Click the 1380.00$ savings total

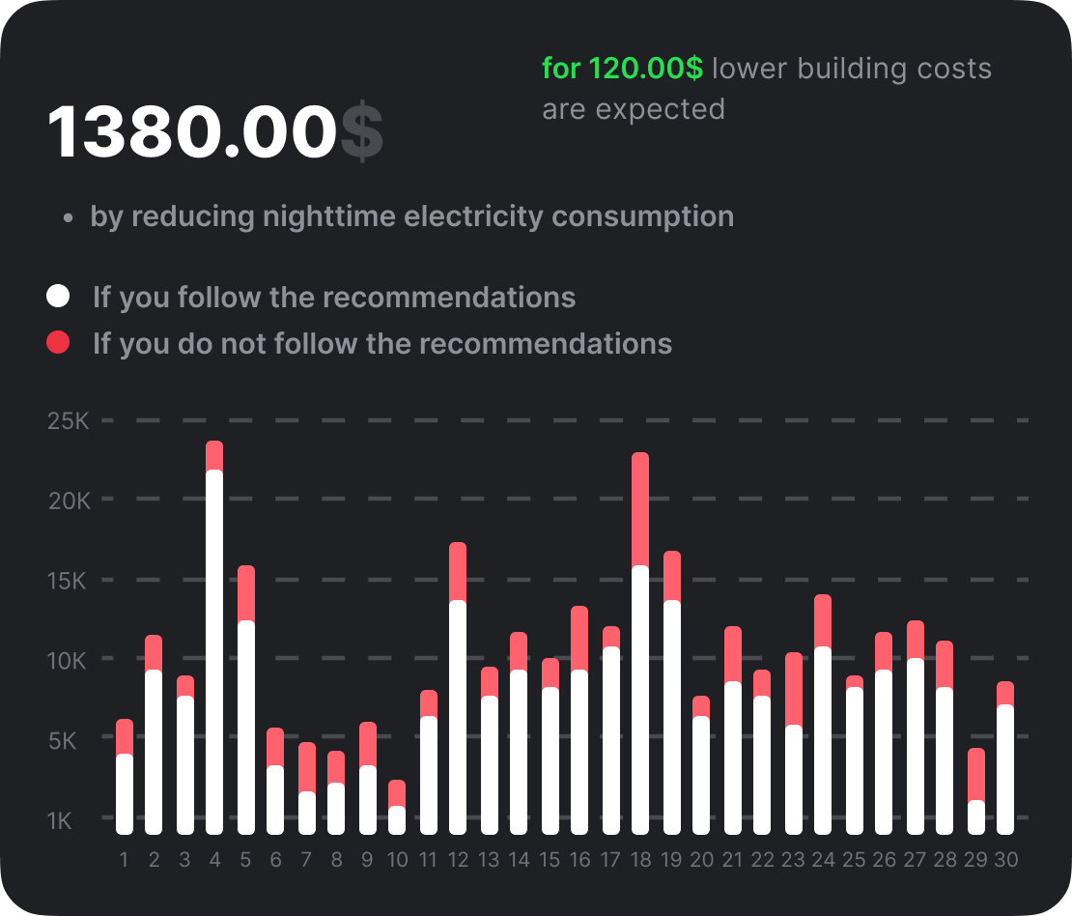tap(215, 132)
